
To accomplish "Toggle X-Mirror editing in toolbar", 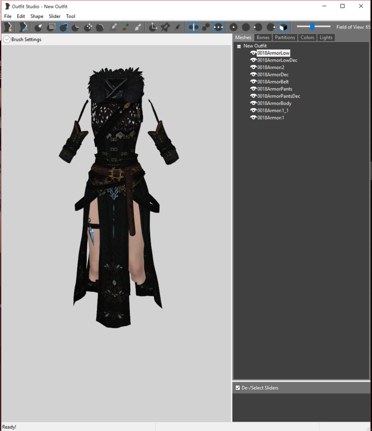I will 194,27.
